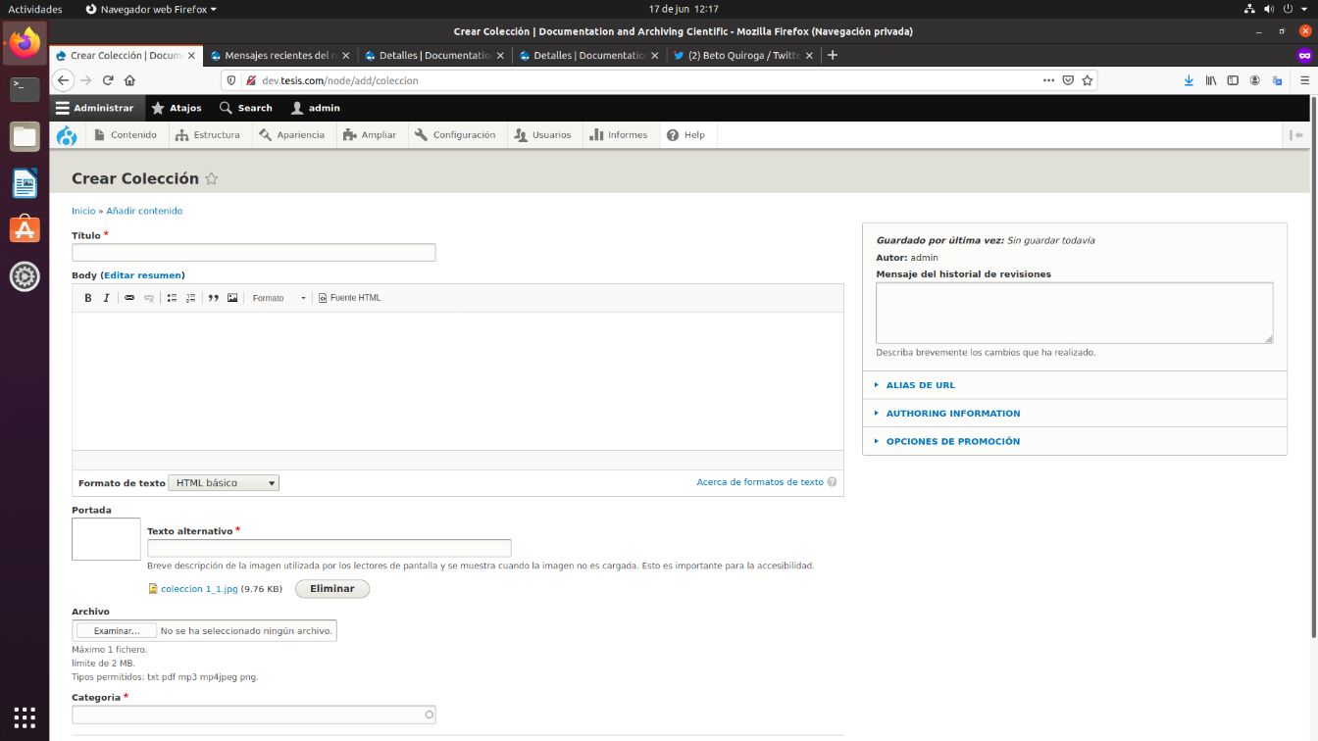Change the Formato de texto HTML básico selector
1318x741 pixels.
tap(223, 482)
